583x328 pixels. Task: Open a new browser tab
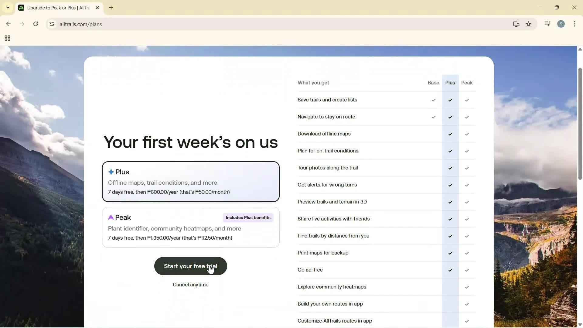point(111,8)
